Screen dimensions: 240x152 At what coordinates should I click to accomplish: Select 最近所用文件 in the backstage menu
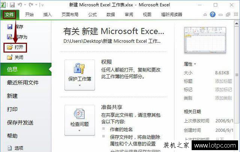click(x=23, y=83)
